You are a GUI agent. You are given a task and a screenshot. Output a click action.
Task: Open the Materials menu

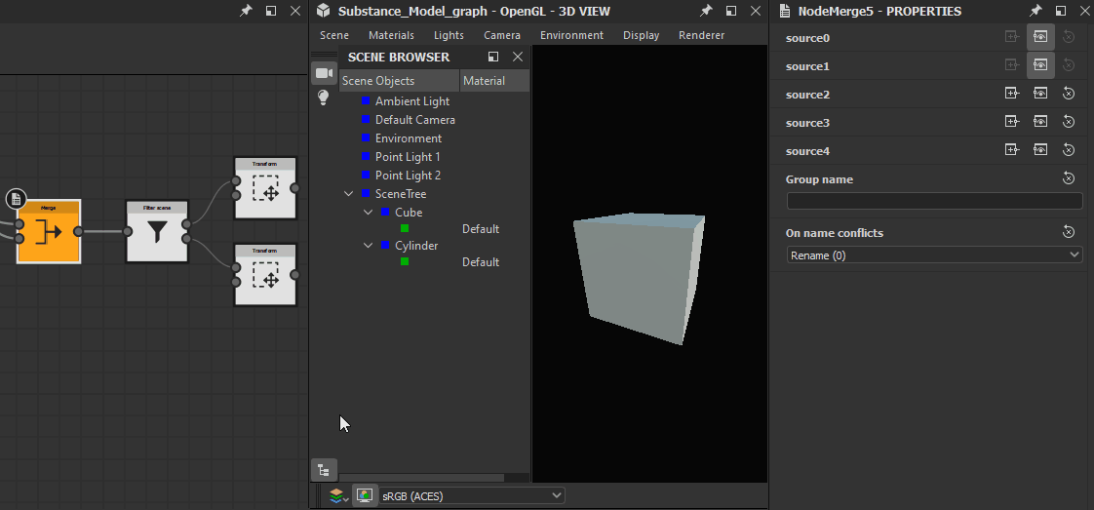pos(391,35)
